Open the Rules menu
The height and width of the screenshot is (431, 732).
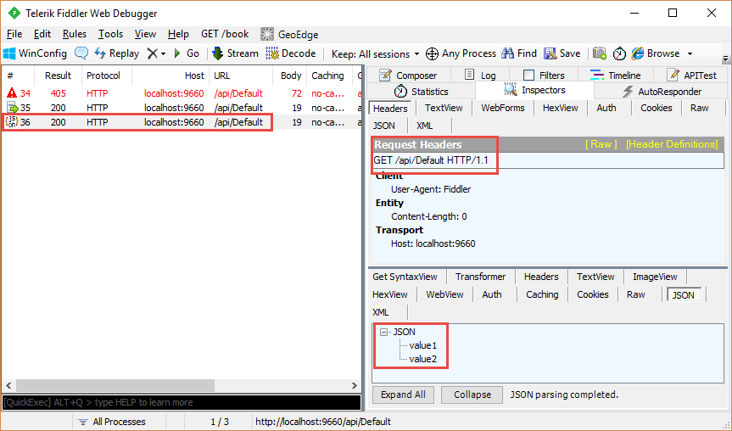(x=75, y=34)
